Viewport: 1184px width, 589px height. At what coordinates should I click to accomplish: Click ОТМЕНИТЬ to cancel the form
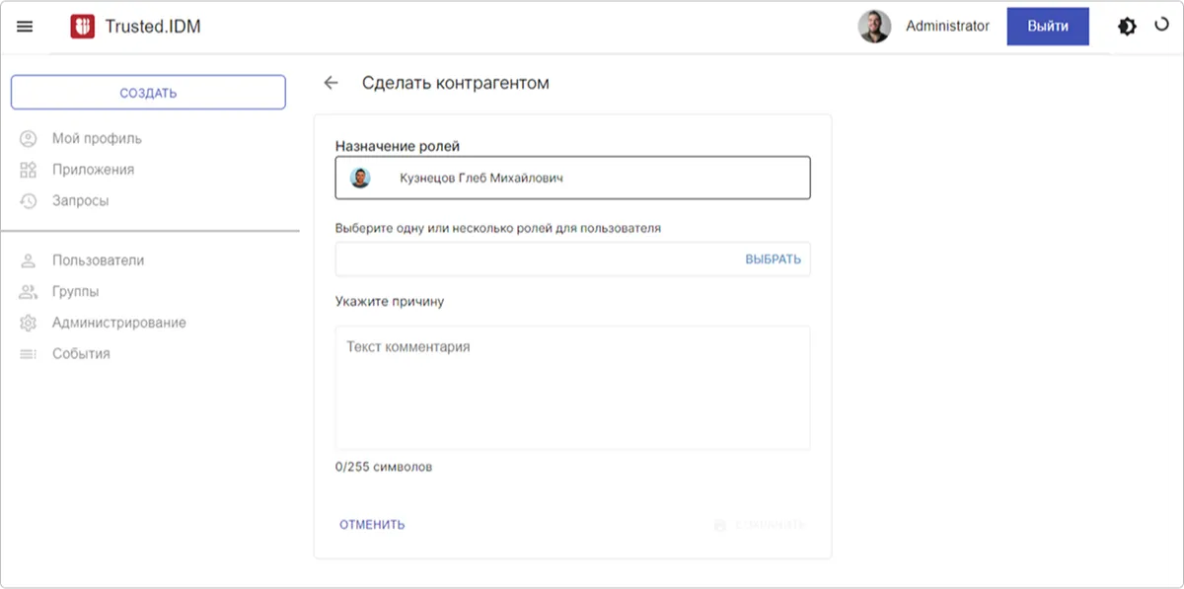[x=372, y=525]
